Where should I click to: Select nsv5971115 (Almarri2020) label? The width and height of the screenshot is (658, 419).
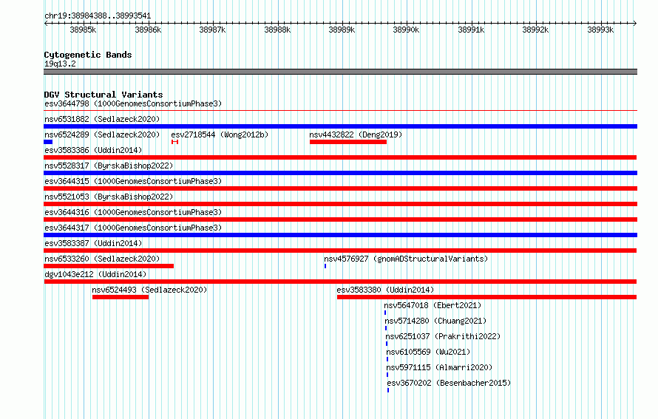(439, 367)
